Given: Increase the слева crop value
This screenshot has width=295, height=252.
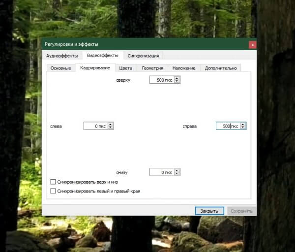Looking at the screenshot, I should point(111,125).
